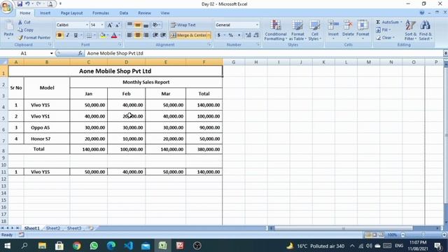Image resolution: width=448 pixels, height=252 pixels.
Task: Toggle Align Text Right
Action: click(146, 35)
